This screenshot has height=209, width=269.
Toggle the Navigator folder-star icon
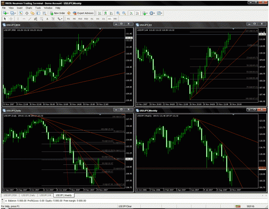(32, 13)
